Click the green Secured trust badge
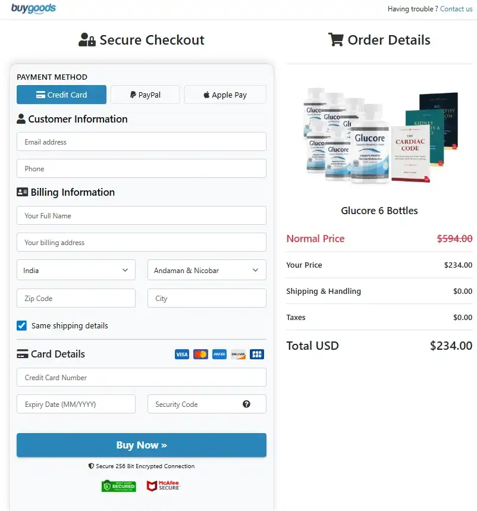 (119, 486)
